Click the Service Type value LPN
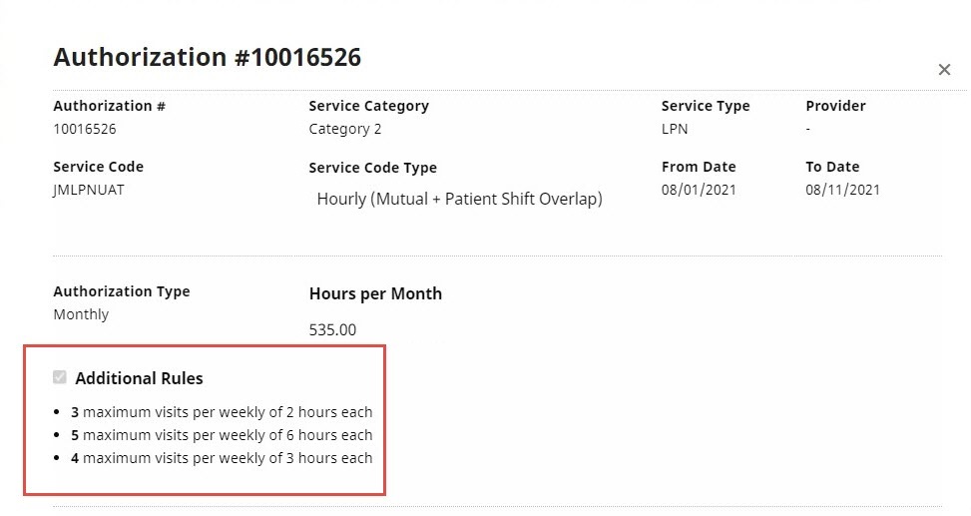971x516 pixels. click(x=675, y=129)
